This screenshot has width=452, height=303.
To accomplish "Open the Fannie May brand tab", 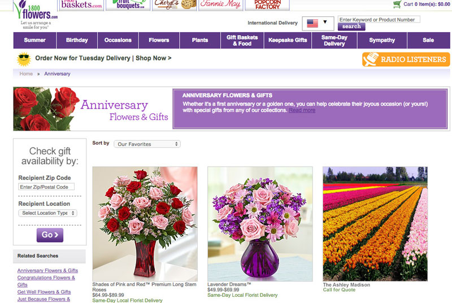I will (220, 5).
